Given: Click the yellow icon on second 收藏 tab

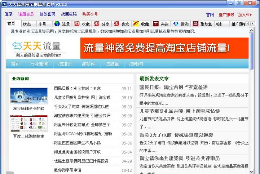Looking at the screenshot, I should (x=136, y=24).
